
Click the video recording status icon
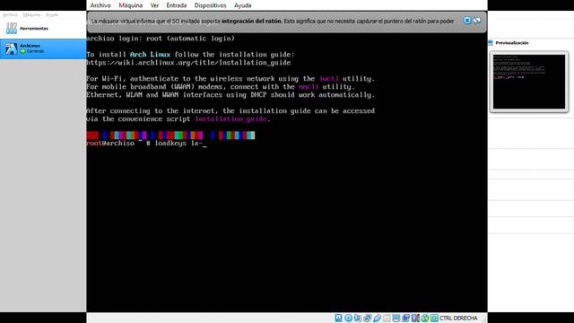[405, 318]
